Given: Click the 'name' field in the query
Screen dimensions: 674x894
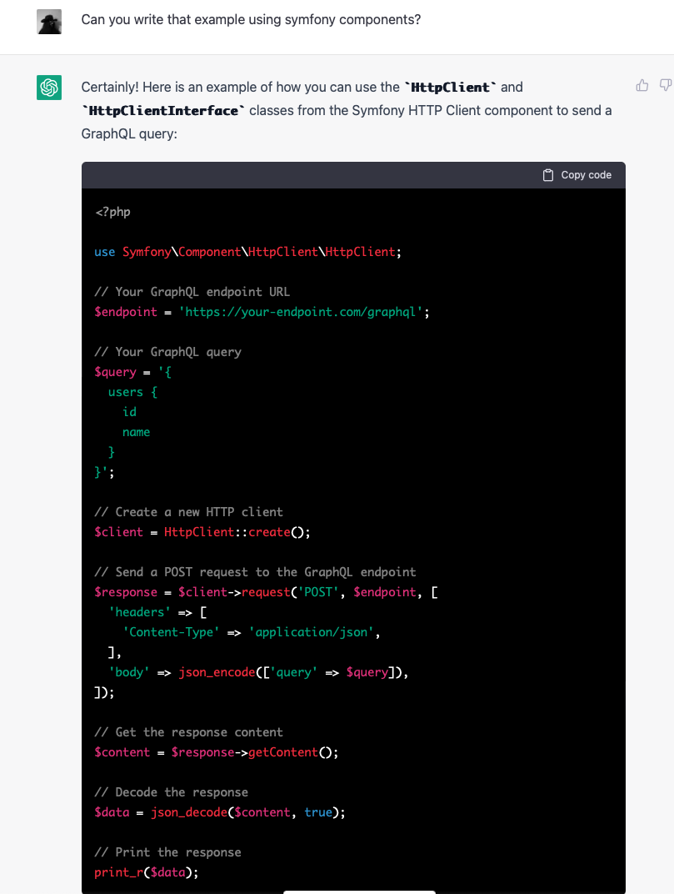Looking at the screenshot, I should (136, 432).
